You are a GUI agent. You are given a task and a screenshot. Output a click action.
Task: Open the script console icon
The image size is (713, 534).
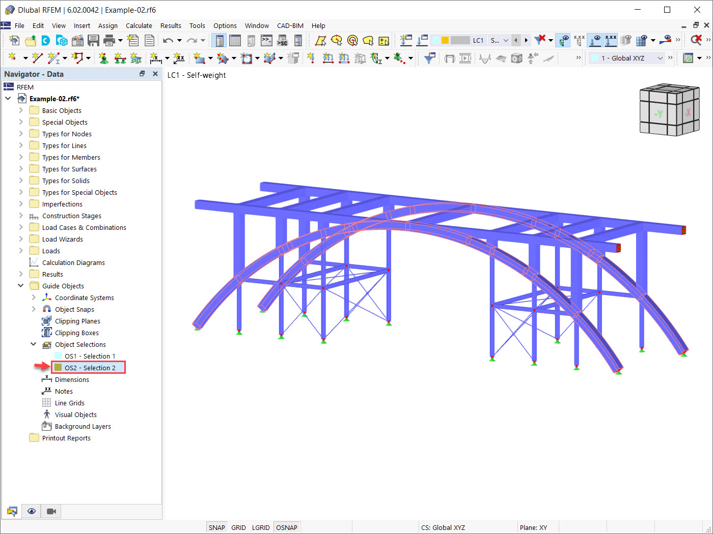(266, 40)
